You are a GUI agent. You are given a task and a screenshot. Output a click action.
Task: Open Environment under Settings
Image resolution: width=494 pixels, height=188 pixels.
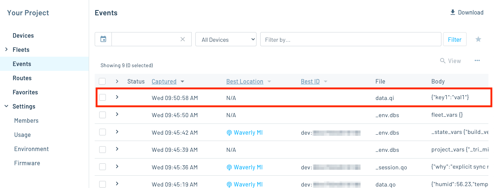31,149
